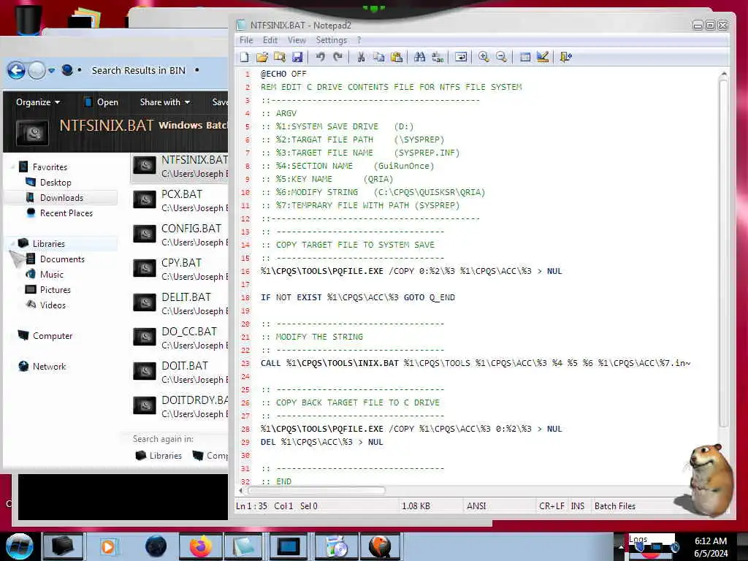The image size is (748, 561).
Task: Click the Exit door toolbar icon
Action: [566, 57]
